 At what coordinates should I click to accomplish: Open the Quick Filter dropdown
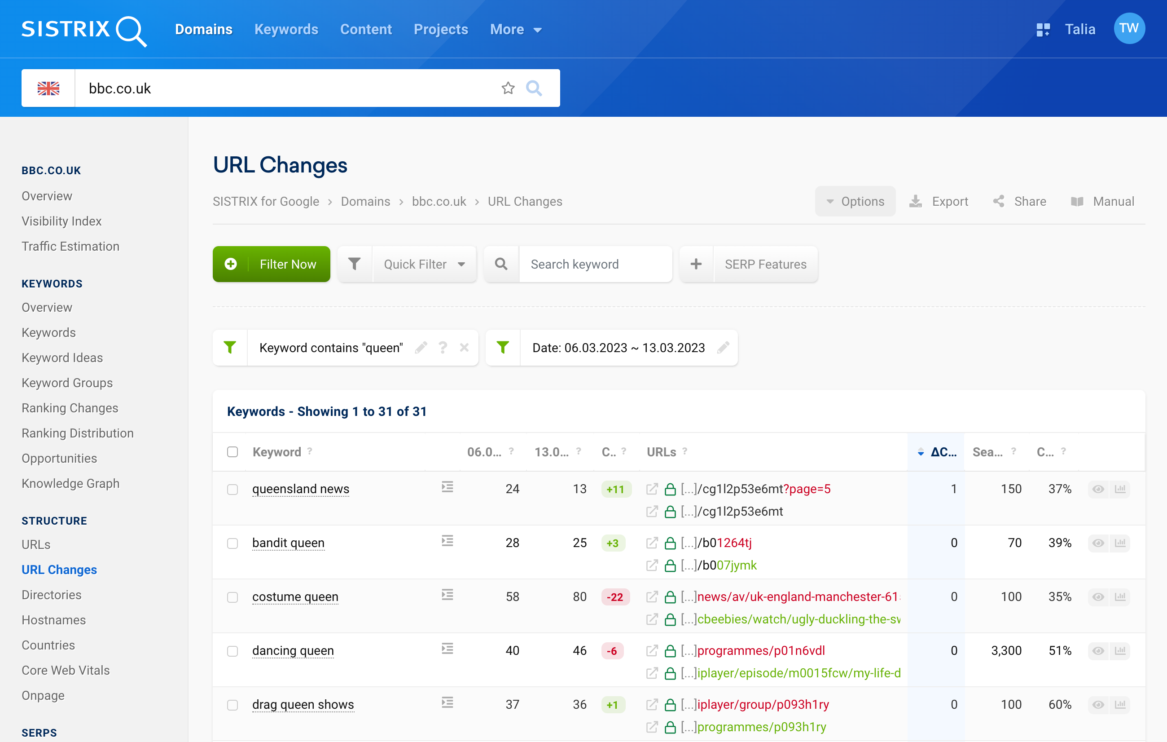(425, 264)
